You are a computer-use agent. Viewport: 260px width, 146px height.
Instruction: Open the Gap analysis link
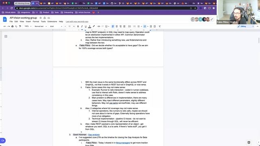pyautogui.click(x=94, y=135)
